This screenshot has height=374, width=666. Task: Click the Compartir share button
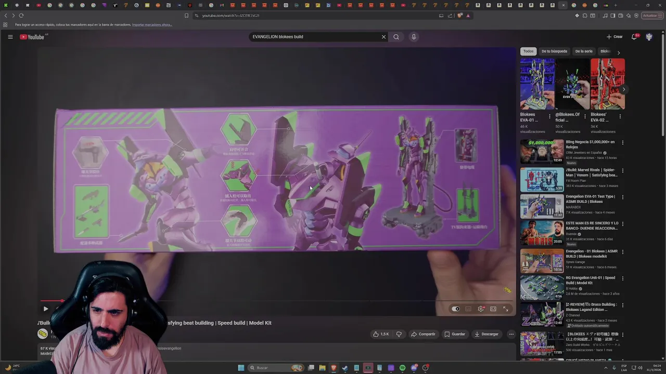(x=423, y=334)
